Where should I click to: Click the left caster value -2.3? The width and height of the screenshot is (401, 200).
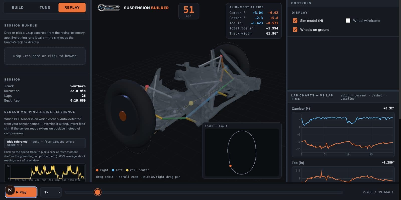pos(259,18)
